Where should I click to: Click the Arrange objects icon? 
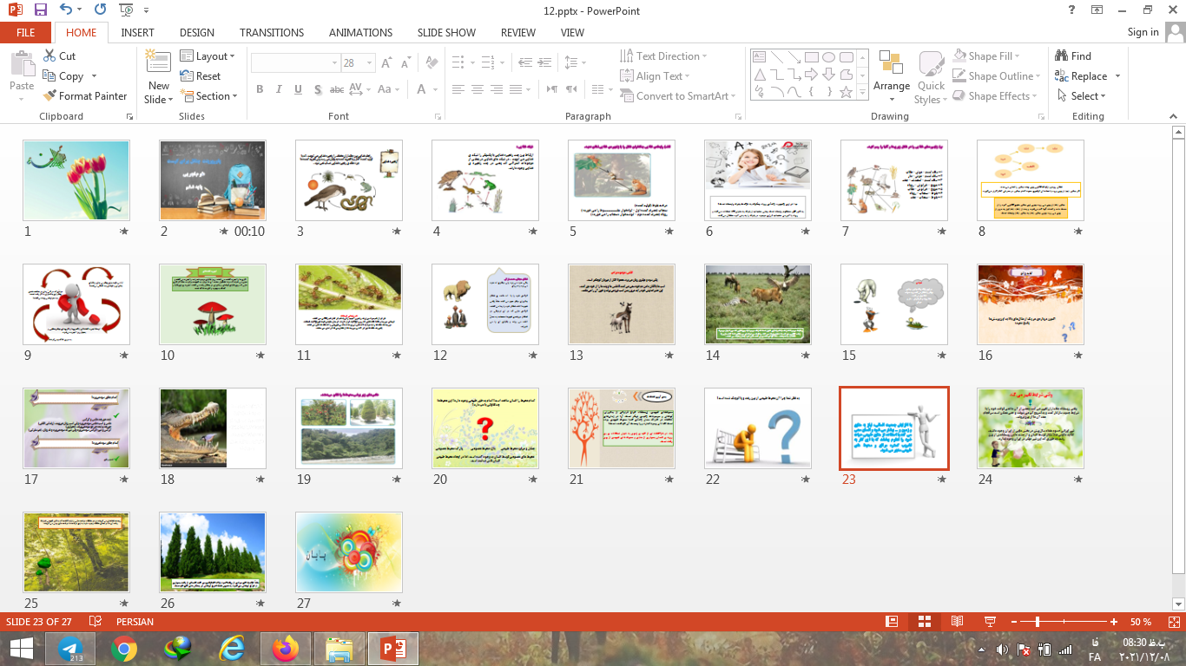pos(892,72)
